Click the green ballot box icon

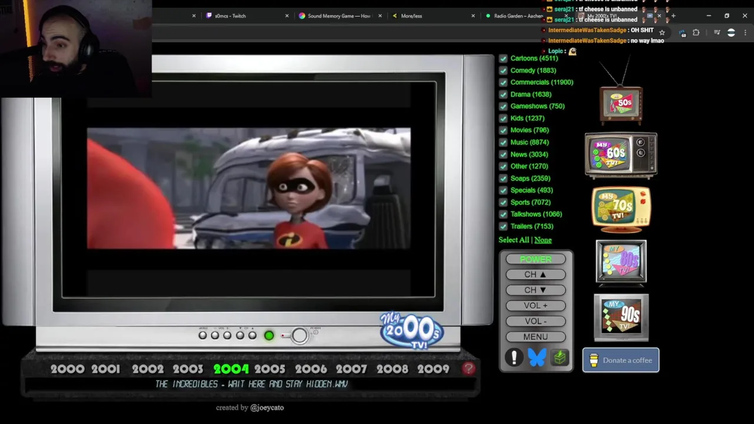[560, 357]
